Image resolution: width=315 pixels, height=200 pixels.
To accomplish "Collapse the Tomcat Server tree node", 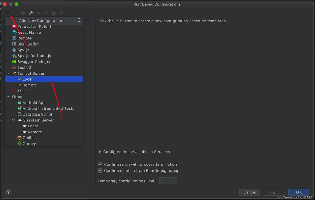I will [x=8, y=73].
